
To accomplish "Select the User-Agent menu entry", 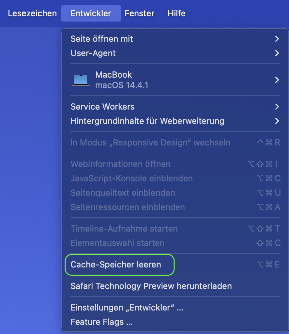I will pos(93,53).
